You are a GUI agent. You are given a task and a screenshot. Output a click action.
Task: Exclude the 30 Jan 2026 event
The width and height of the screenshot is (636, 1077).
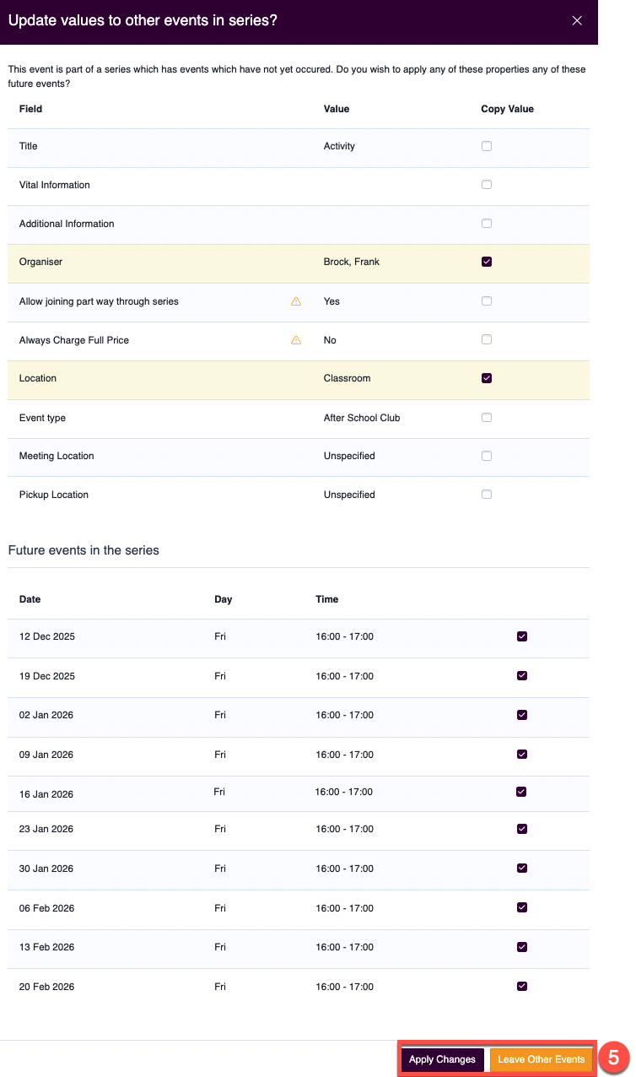point(522,869)
